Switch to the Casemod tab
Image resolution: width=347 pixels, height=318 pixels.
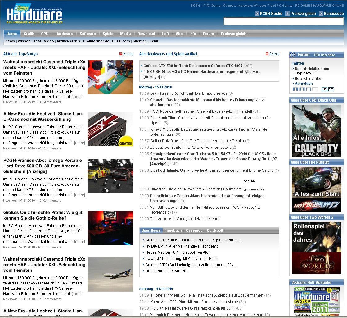pos(194,230)
